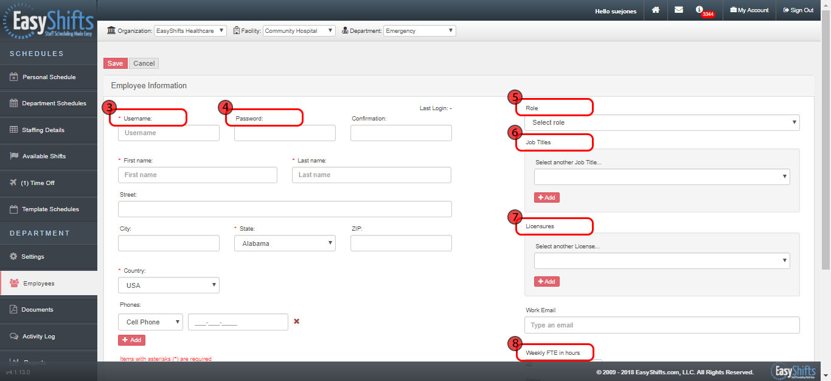Focus the First name field
Screen dimensions: 831x381
tap(198, 175)
